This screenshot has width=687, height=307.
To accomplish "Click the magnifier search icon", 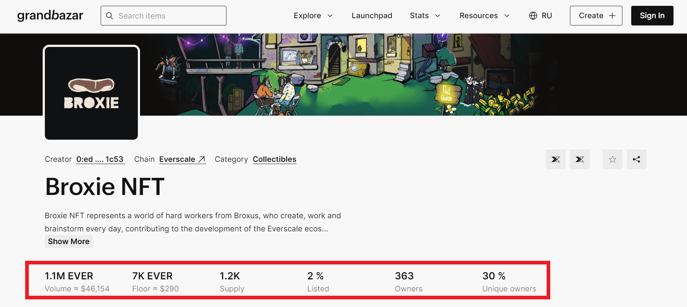I will pos(109,16).
